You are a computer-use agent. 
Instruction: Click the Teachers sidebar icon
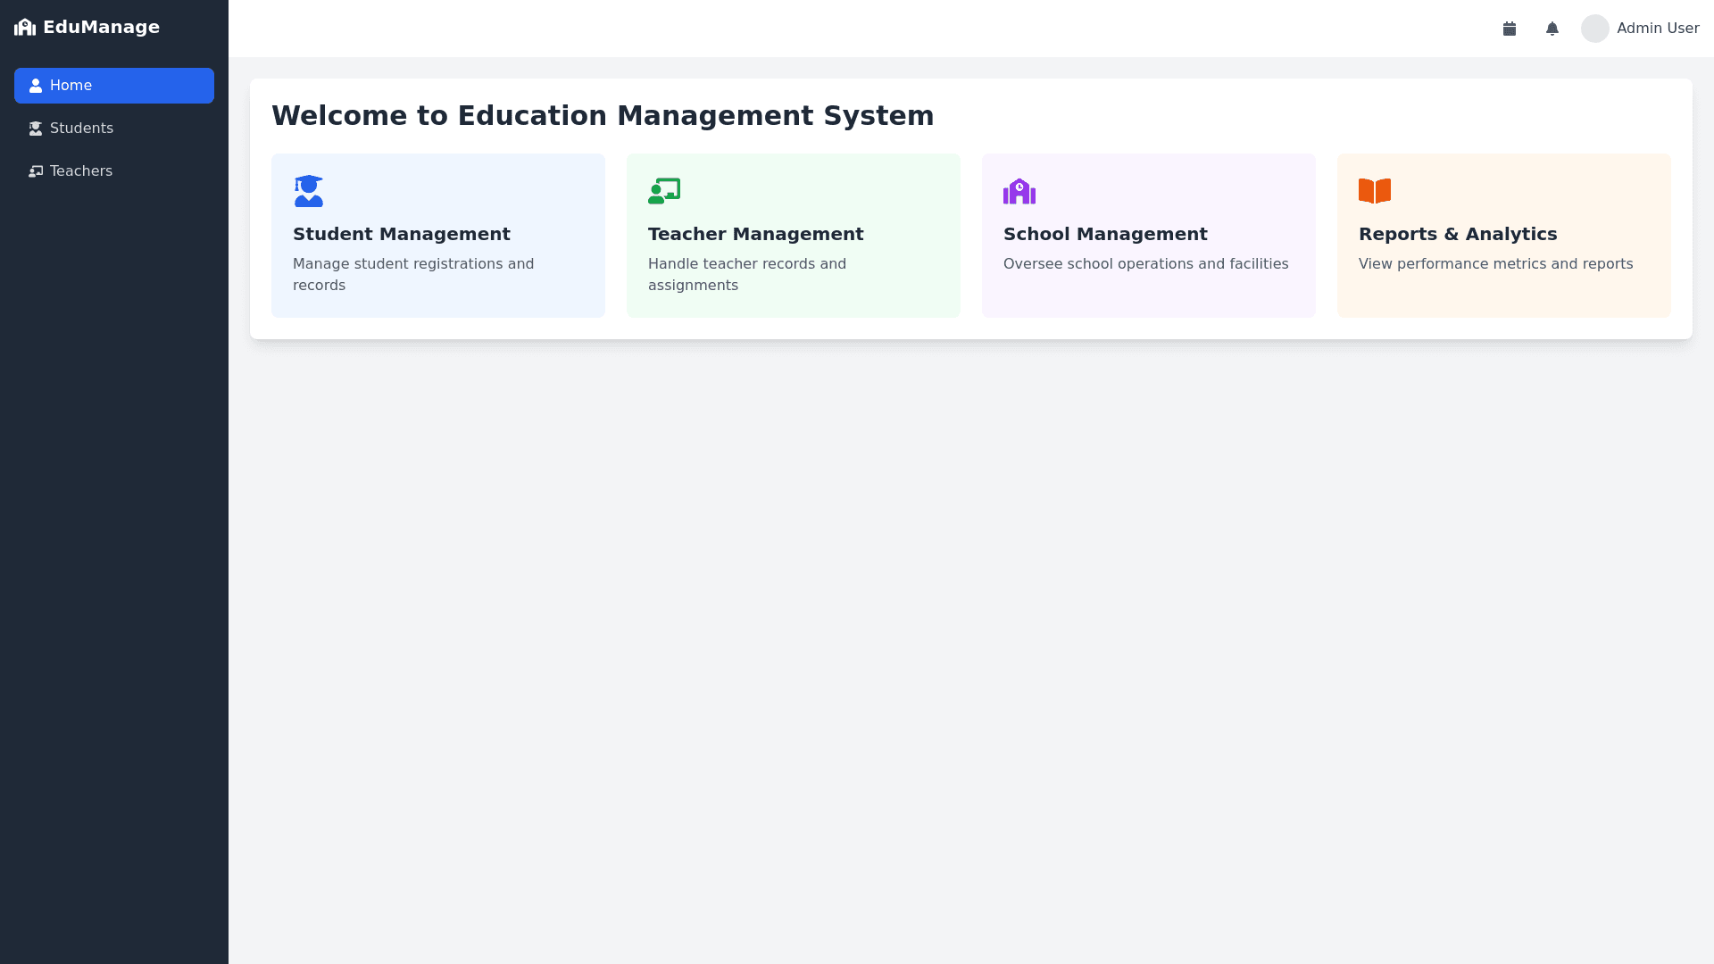[36, 171]
